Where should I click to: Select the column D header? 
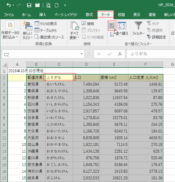[86, 64]
